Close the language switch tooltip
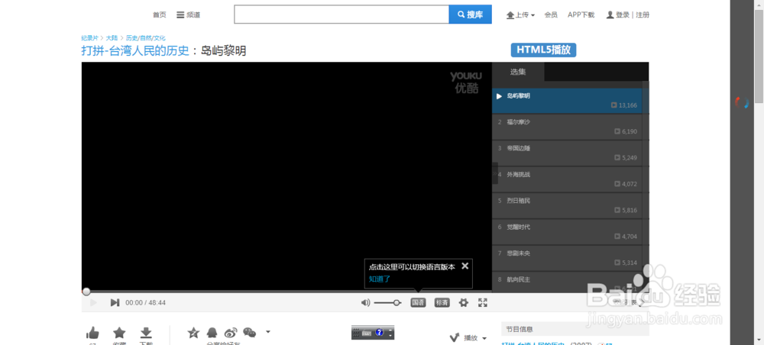This screenshot has height=345, width=764. point(465,266)
